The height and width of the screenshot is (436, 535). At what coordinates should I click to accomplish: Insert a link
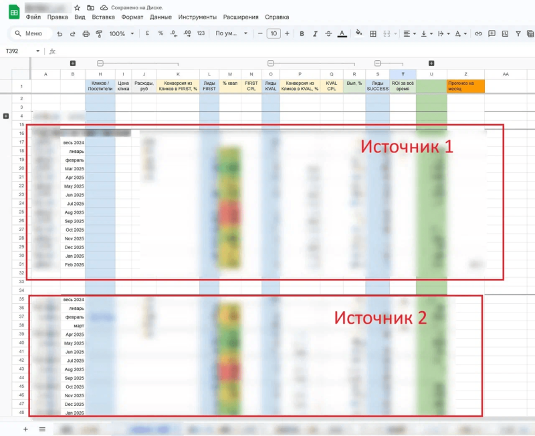[x=477, y=33]
